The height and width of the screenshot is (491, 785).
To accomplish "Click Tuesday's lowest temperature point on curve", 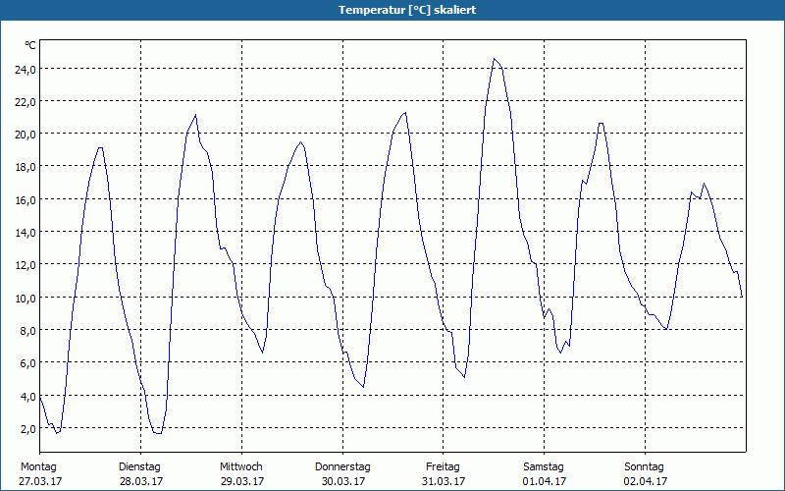I will tap(158, 433).
